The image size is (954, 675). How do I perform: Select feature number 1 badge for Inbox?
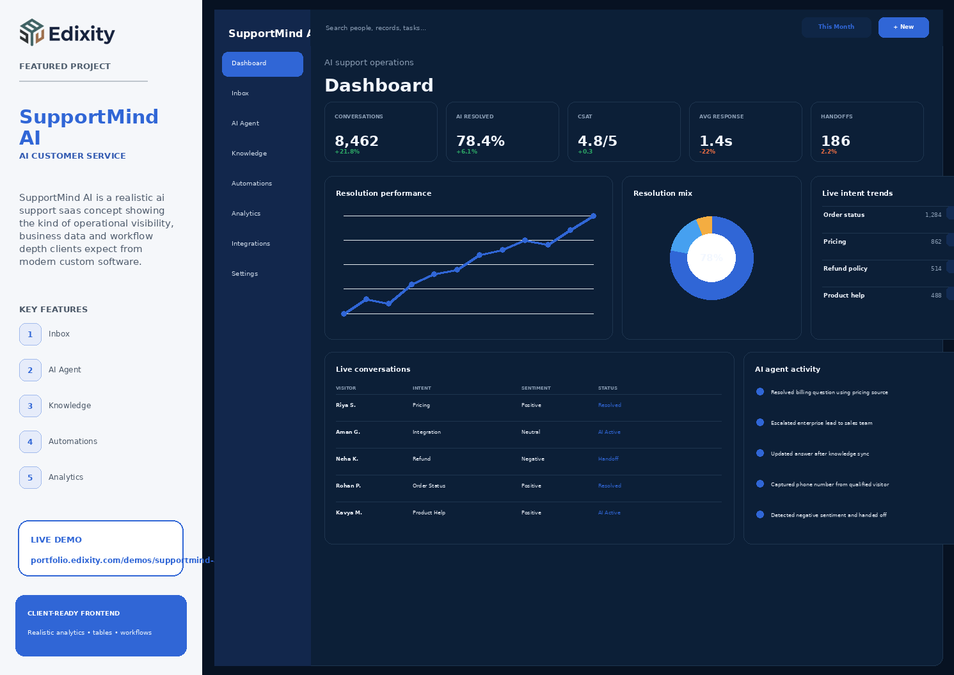[30, 334]
